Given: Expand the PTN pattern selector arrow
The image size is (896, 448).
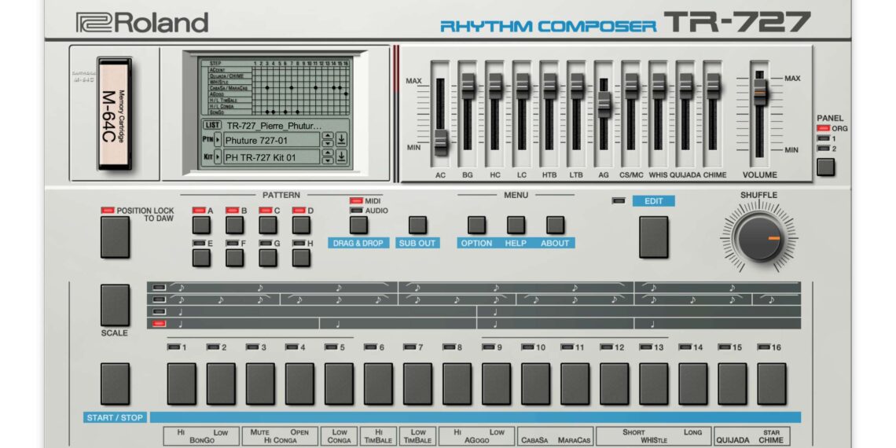Looking at the screenshot, I should pos(218,140).
